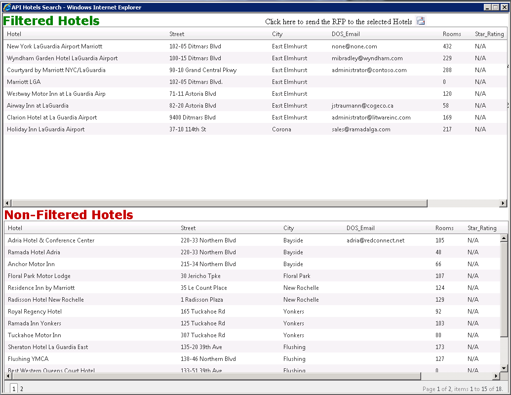Select Adria Hotel & Conference Center row
Screen dimensions: 511x395
coord(252,240)
